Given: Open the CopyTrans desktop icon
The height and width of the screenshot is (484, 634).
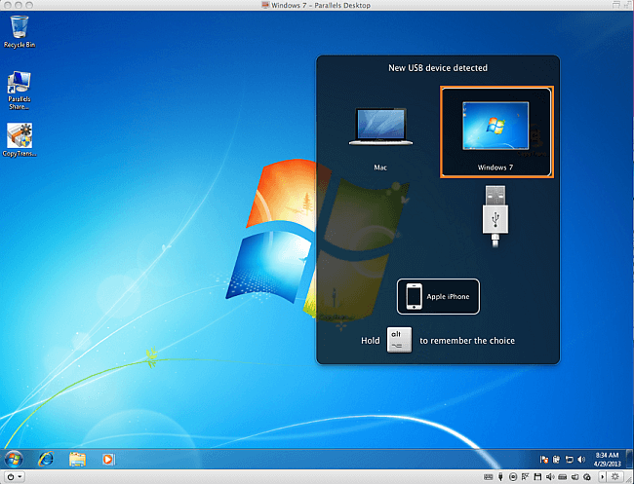Looking at the screenshot, I should 19,139.
